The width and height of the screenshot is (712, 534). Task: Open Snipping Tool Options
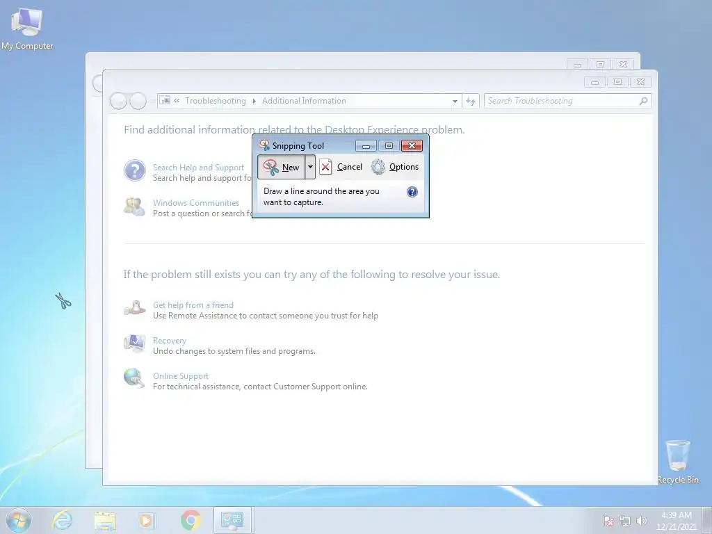click(x=395, y=167)
